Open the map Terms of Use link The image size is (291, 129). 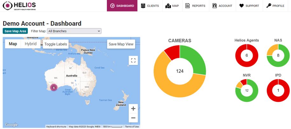pyautogui.click(x=132, y=126)
